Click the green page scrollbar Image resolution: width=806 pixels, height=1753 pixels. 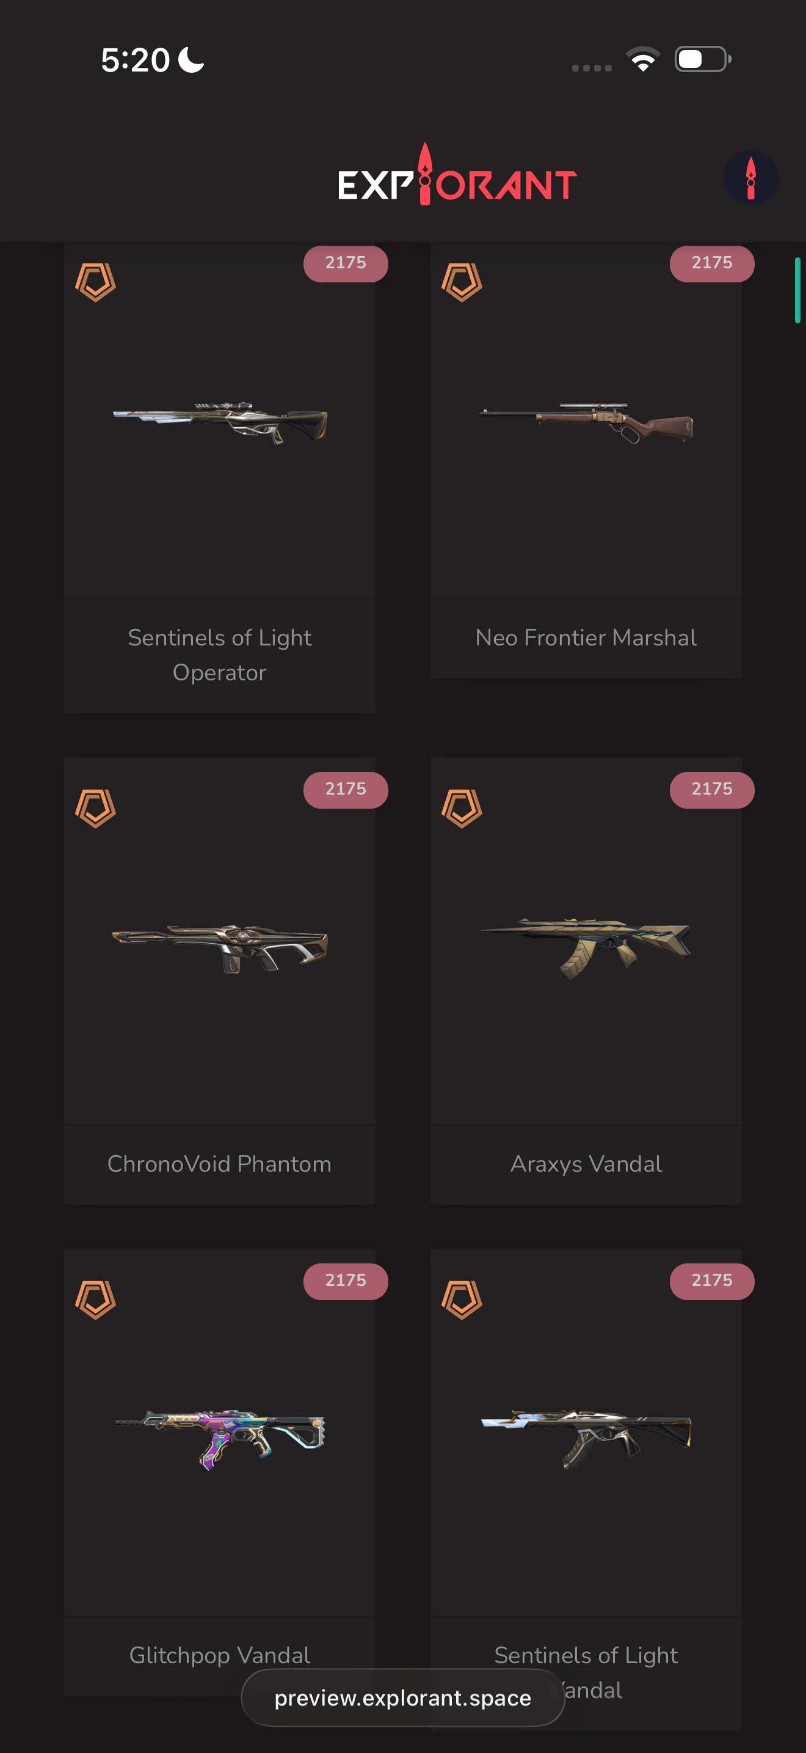point(797,290)
